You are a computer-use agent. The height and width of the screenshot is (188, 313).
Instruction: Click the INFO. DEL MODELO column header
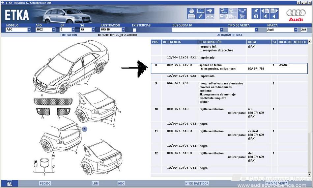pyautogui.click(x=293, y=42)
